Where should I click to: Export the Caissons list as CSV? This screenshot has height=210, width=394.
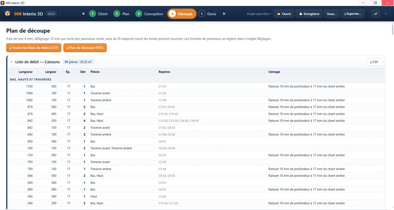pos(374,62)
